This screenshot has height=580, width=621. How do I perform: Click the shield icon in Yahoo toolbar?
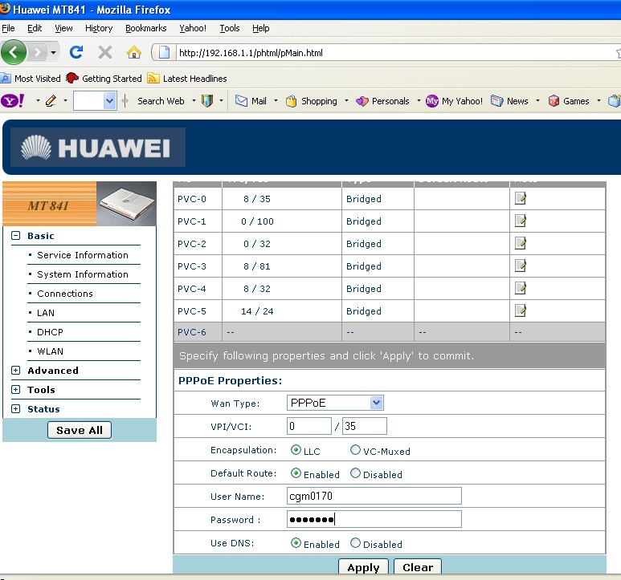click(207, 101)
